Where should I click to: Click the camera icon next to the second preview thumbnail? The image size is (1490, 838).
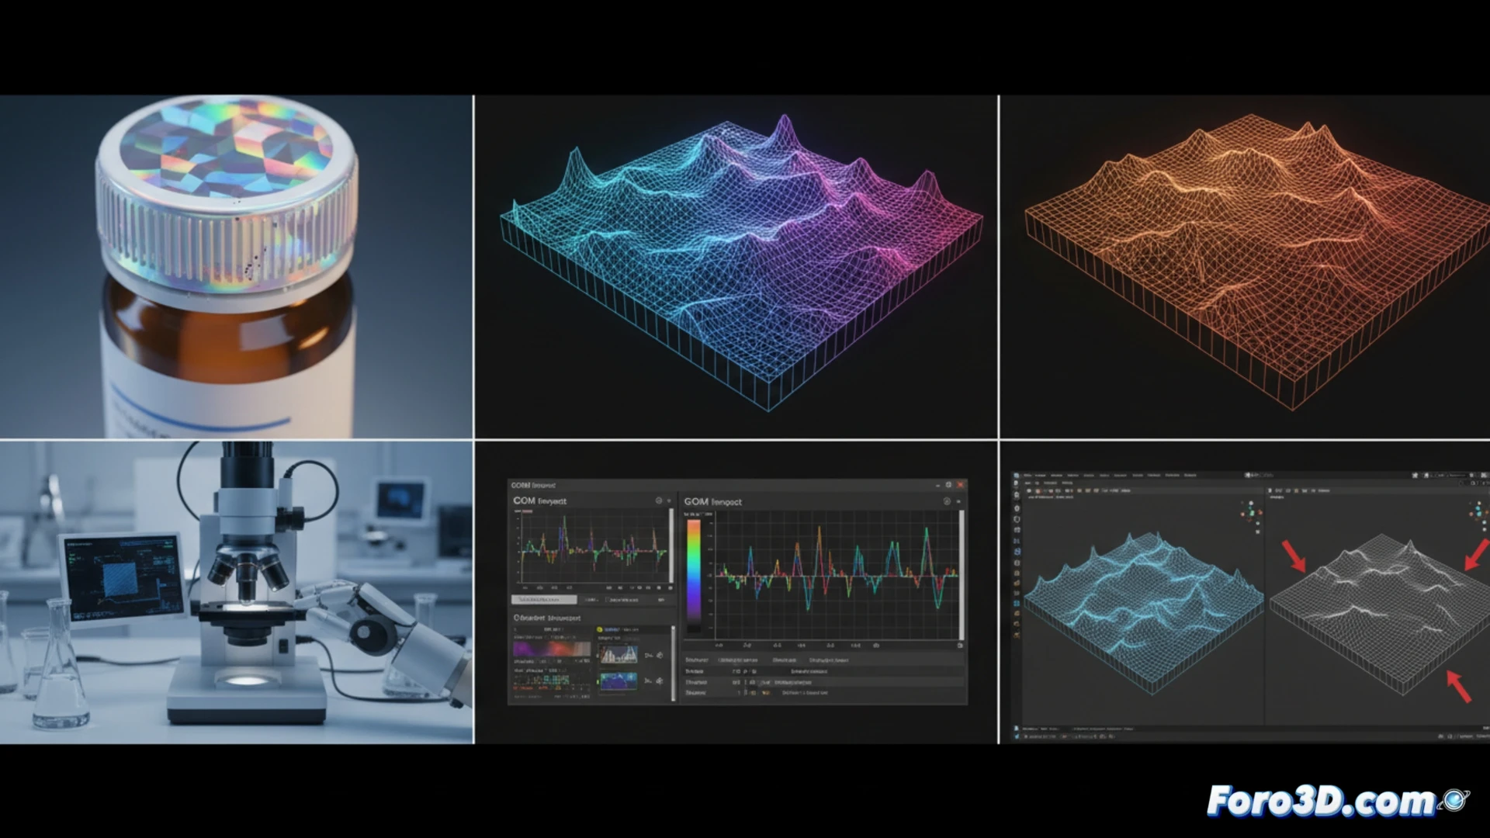pos(658,681)
